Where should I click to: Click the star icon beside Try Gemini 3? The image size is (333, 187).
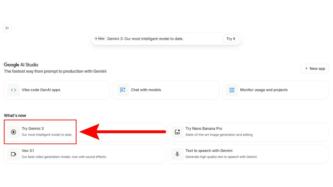pos(13,132)
